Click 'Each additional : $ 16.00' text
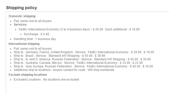Viewport: 169px width, 94px height. (122, 29)
